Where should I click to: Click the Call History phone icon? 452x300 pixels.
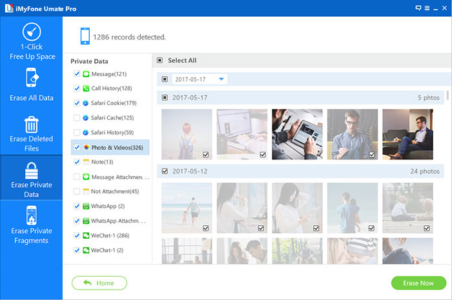tap(86, 88)
